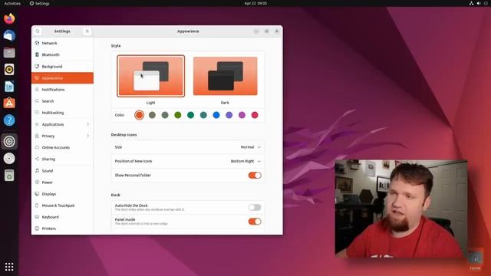Open Thunderbird mail from the dock
This screenshot has width=491, height=276.
[x=9, y=35]
